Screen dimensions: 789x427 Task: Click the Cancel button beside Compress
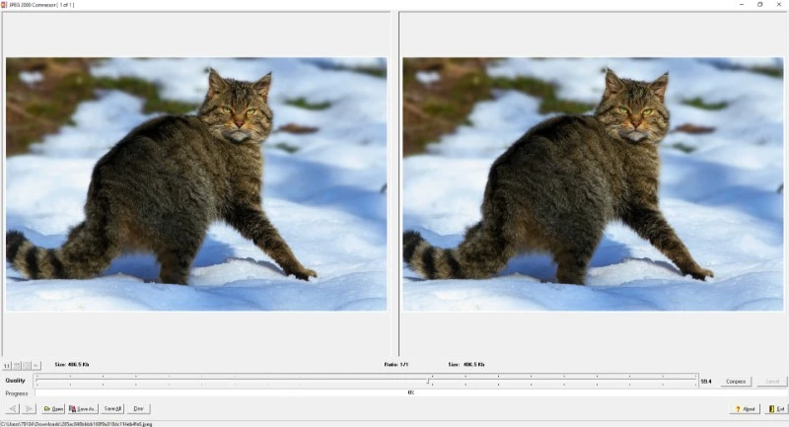pyautogui.click(x=772, y=381)
